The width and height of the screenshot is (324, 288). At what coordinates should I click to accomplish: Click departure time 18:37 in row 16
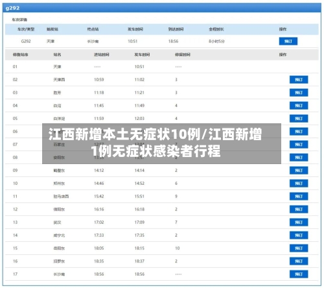coord(139,261)
